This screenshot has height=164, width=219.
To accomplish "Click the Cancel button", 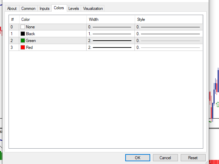I will tap(165, 158).
